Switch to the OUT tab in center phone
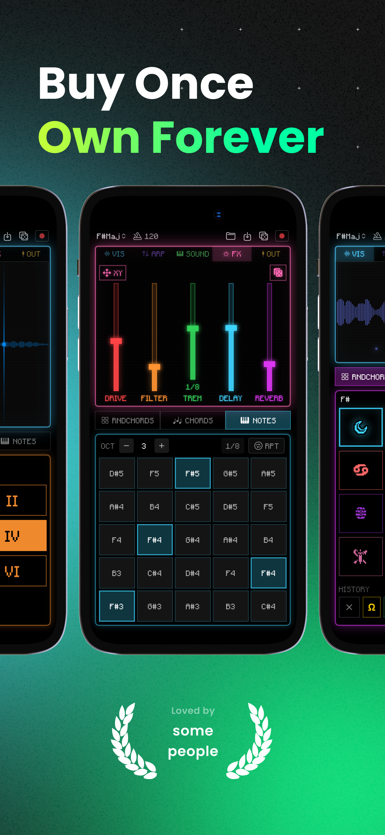Image resolution: width=385 pixels, height=835 pixels. (x=271, y=254)
